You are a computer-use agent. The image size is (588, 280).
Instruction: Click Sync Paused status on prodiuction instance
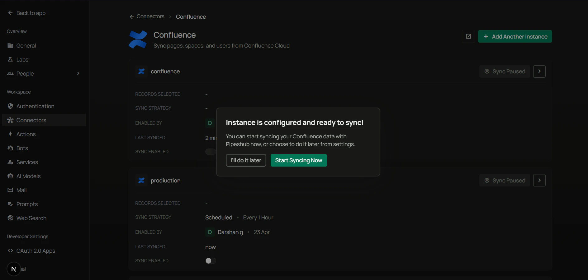click(x=505, y=180)
